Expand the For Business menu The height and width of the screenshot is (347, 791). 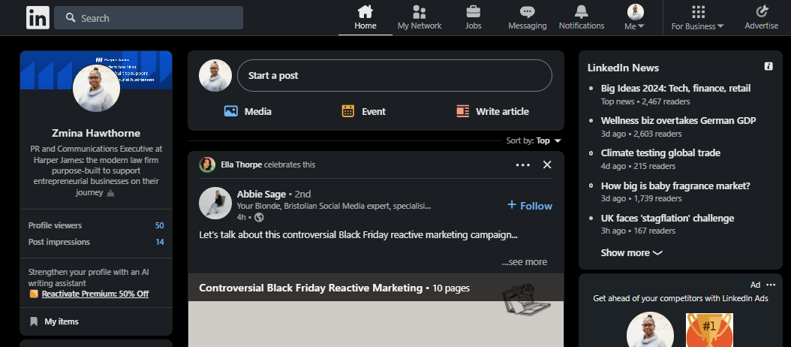(x=698, y=18)
